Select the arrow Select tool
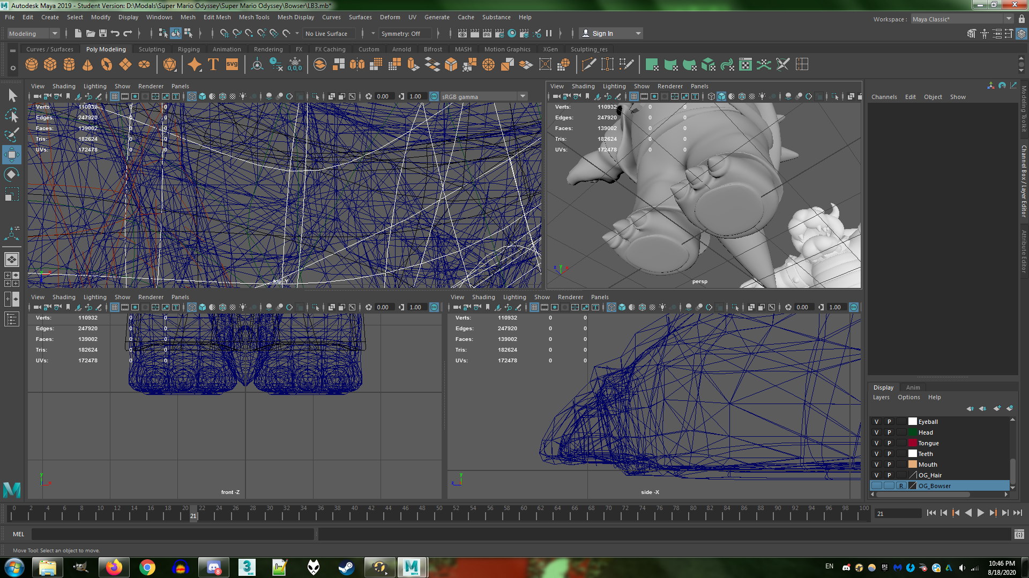This screenshot has height=578, width=1029. [12, 96]
